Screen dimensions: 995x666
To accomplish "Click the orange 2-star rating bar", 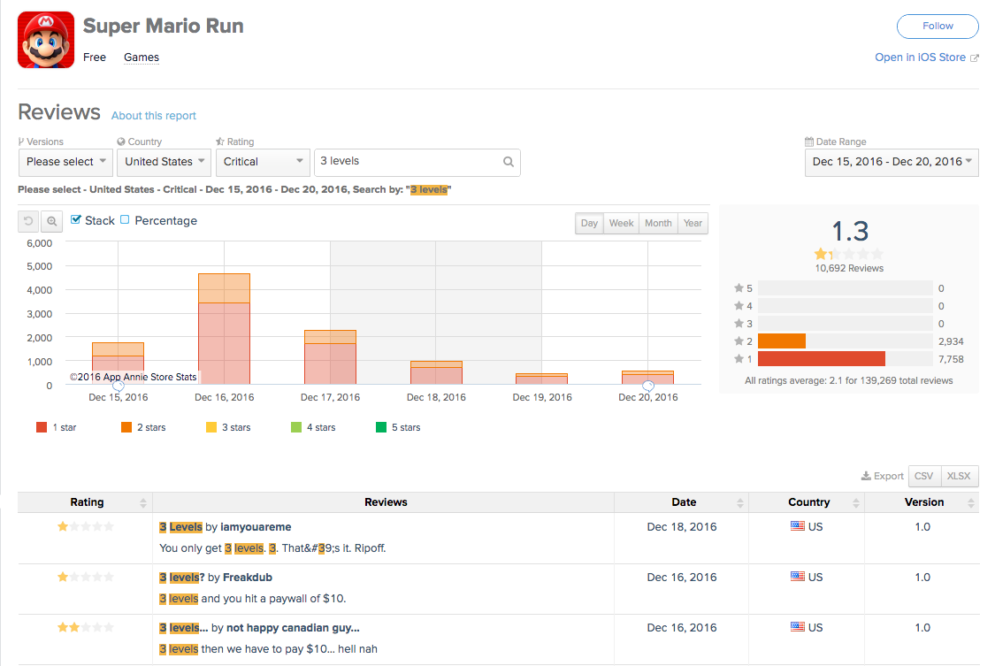I will pos(782,341).
